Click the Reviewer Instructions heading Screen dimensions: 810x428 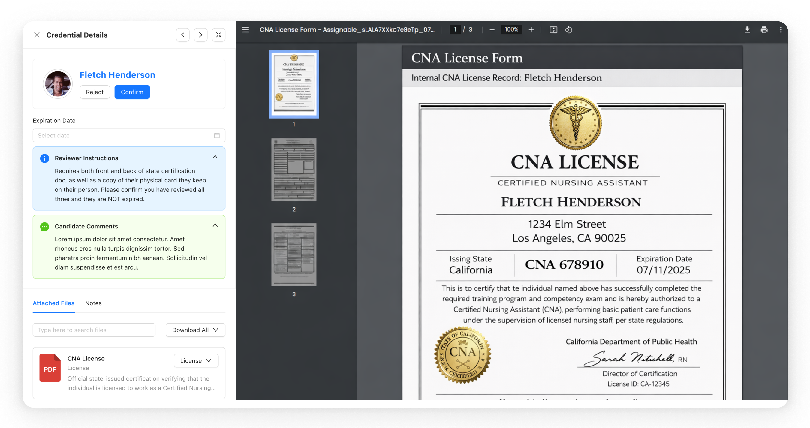(86, 158)
